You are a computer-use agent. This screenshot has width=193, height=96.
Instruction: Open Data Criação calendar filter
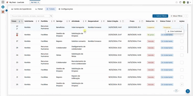pos(123,21)
